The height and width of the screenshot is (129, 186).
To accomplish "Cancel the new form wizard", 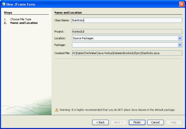I will (155, 122).
